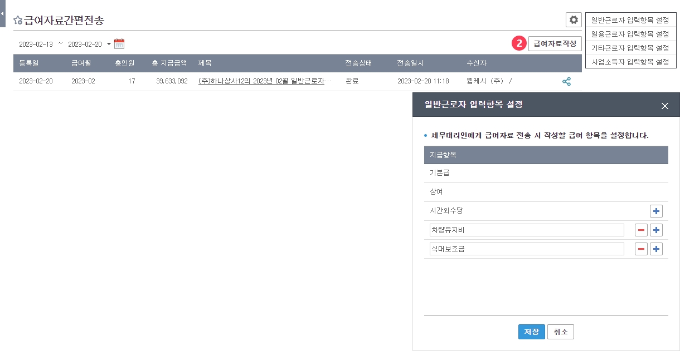The width and height of the screenshot is (680, 351).
Task: Select 일용근로자 입력항목 설정 menu item
Action: pyautogui.click(x=630, y=34)
